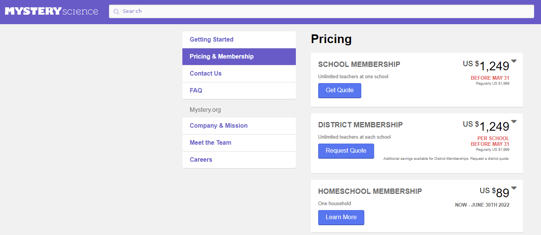The height and width of the screenshot is (235, 541).
Task: Click the search magnifier icon
Action: 117,12
